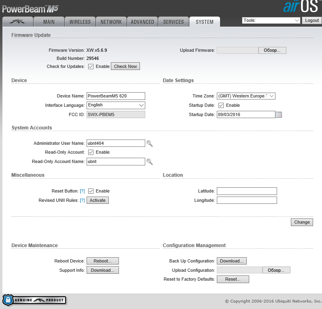The image size is (322, 309).
Task: Browse for Upload Configuration file
Action: click(276, 270)
